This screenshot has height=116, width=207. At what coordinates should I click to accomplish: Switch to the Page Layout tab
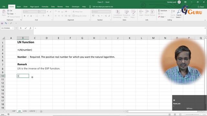coord(35,6)
